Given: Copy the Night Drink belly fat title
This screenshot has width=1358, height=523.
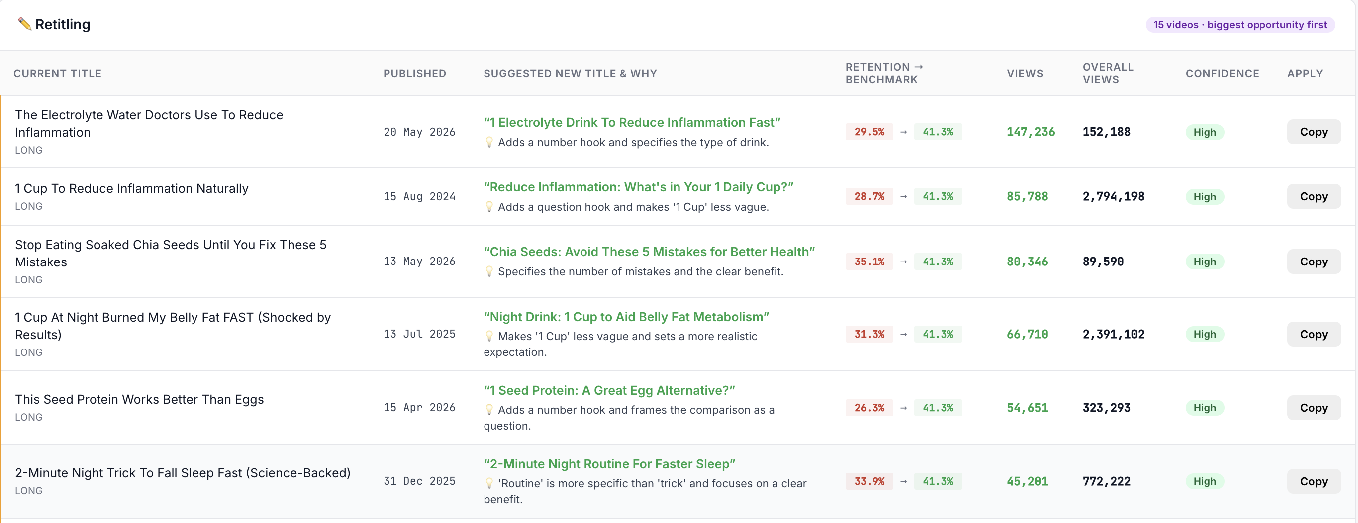Looking at the screenshot, I should click(1313, 334).
